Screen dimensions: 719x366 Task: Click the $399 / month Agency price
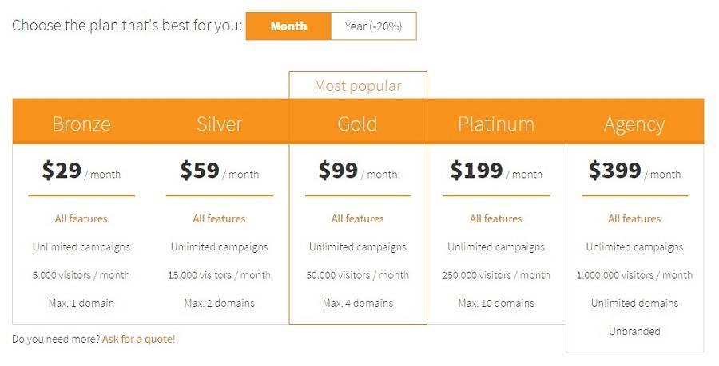[x=634, y=171]
